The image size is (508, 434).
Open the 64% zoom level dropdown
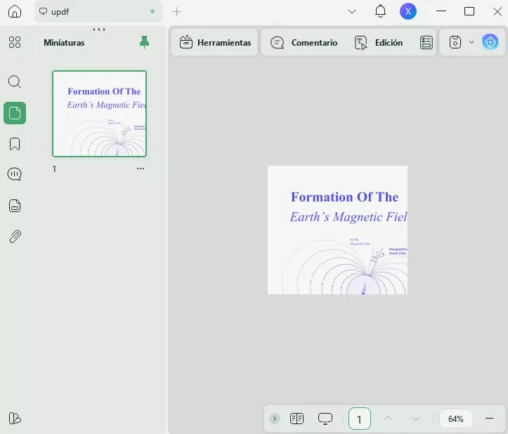coord(456,419)
